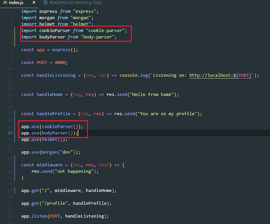Click the JS file icon on index.js tab

5,3
